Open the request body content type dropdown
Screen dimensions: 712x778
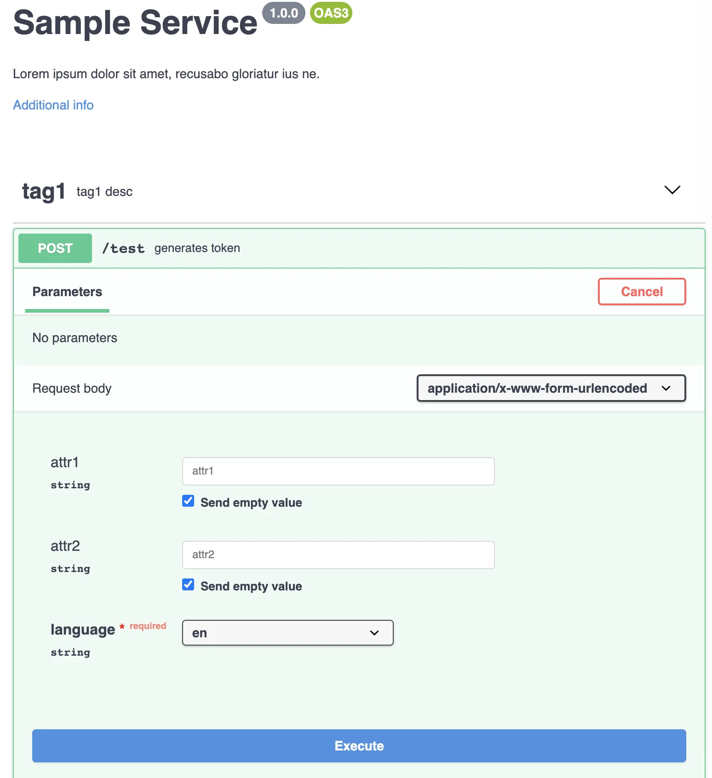[551, 388]
